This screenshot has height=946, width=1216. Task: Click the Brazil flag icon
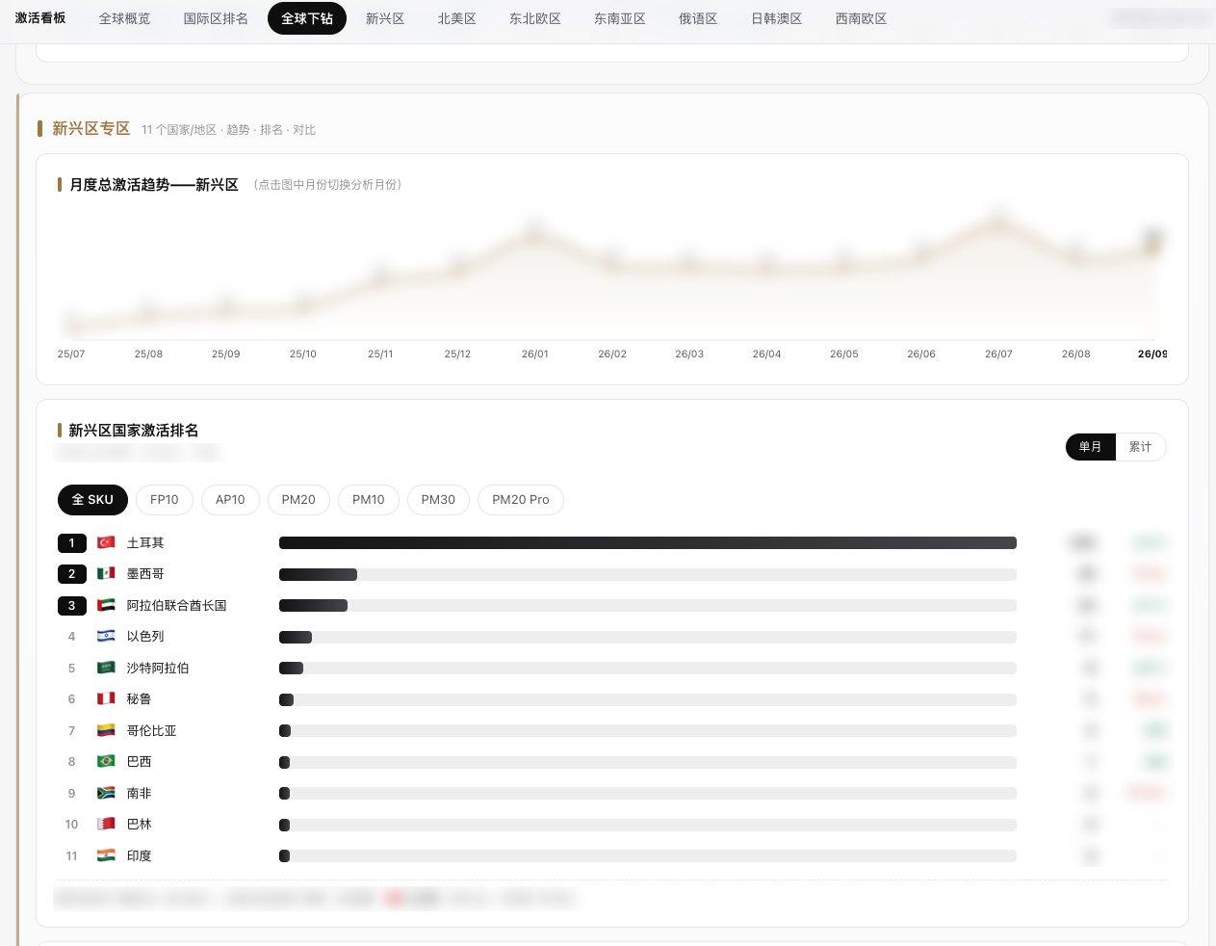106,761
